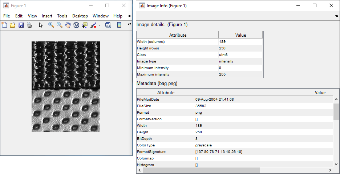Select the 'FileSize' attribute cell

coord(166,106)
